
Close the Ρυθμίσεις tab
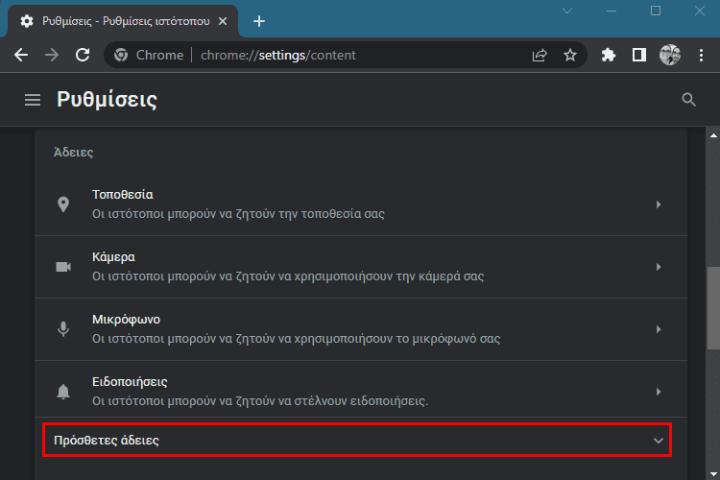(x=223, y=21)
